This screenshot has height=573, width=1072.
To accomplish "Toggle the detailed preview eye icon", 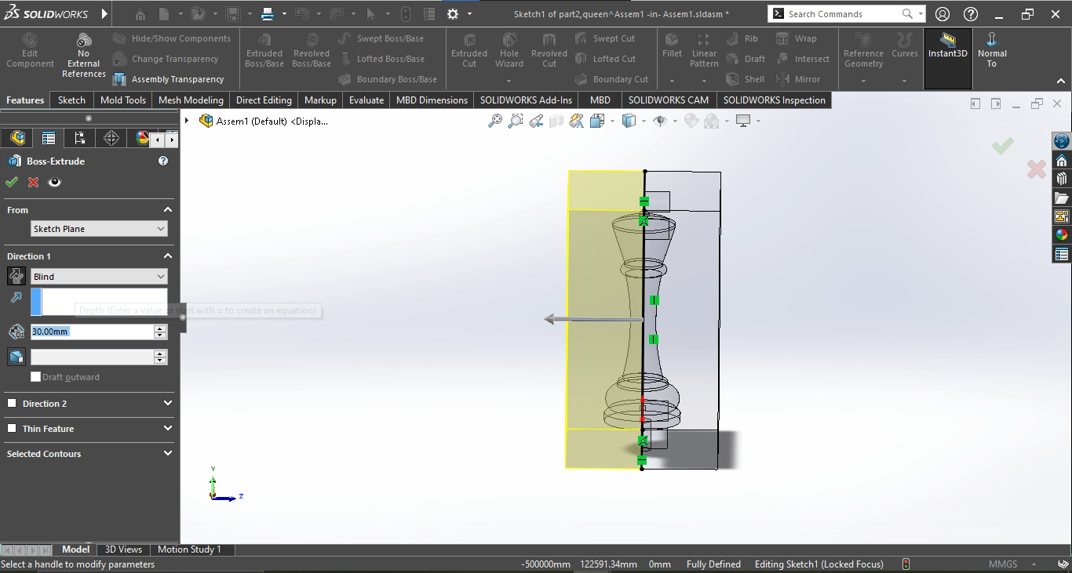I will coord(54,182).
